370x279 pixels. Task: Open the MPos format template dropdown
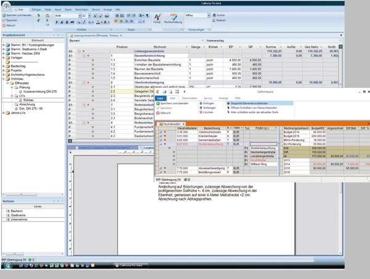pos(208,15)
